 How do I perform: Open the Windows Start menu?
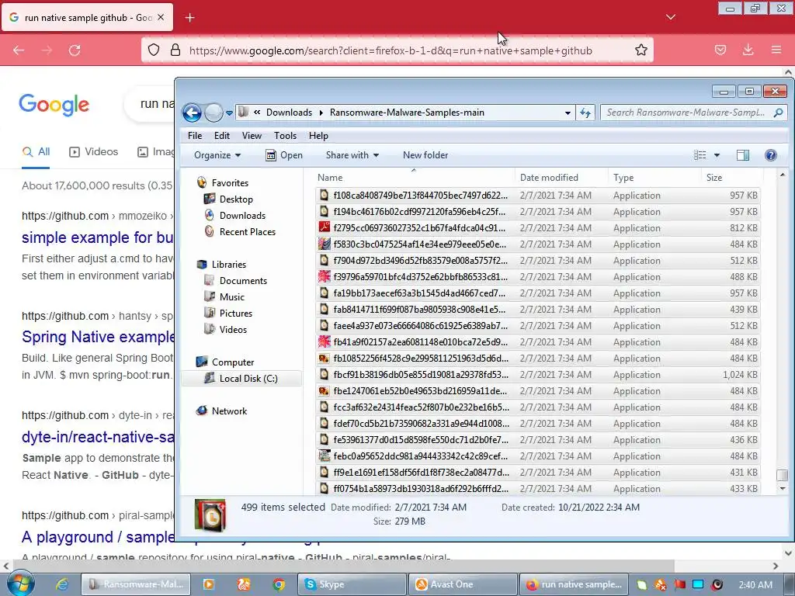20,584
